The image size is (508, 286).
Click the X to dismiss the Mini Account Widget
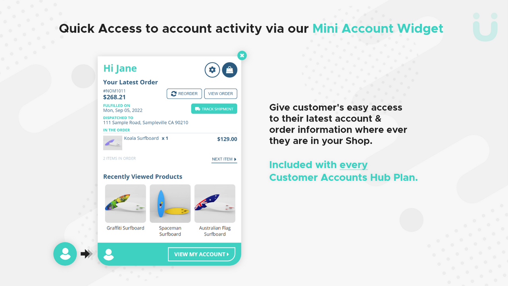click(x=242, y=56)
